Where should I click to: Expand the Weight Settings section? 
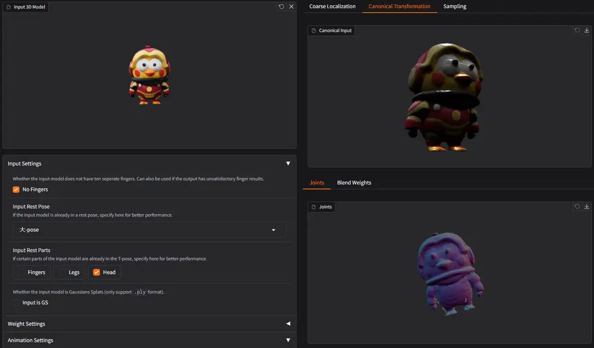pyautogui.click(x=149, y=324)
